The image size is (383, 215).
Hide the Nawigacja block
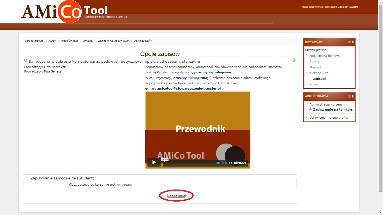349,42
